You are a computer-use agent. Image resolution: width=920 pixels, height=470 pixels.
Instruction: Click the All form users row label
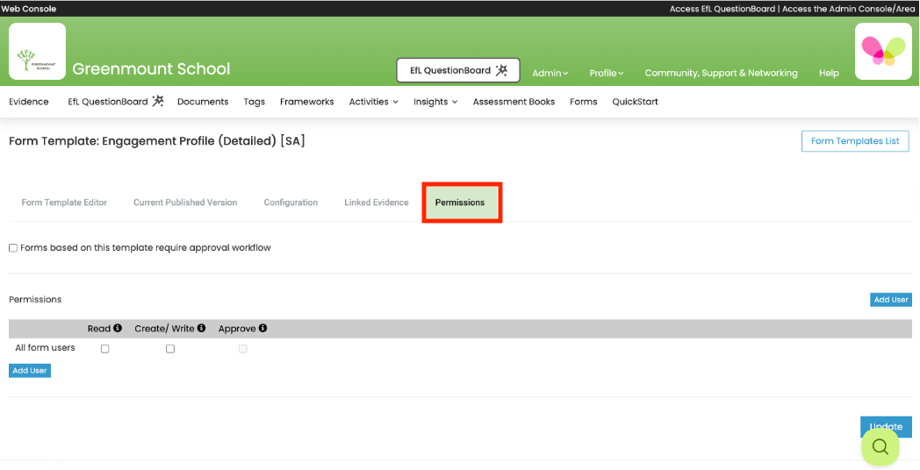[45, 347]
